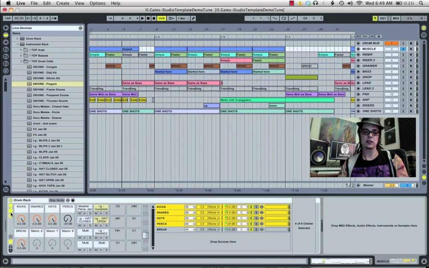Select the locator marker labeled b

point(223,37)
